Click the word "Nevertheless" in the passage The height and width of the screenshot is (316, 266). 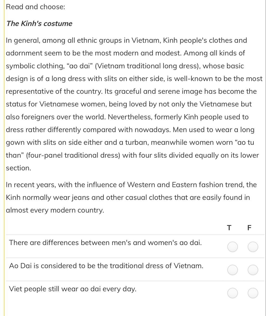pyautogui.click(x=130, y=117)
